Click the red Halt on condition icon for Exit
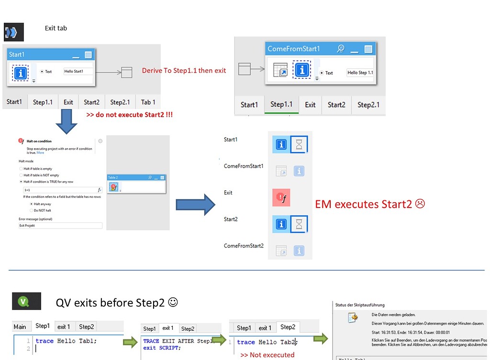 click(x=282, y=197)
